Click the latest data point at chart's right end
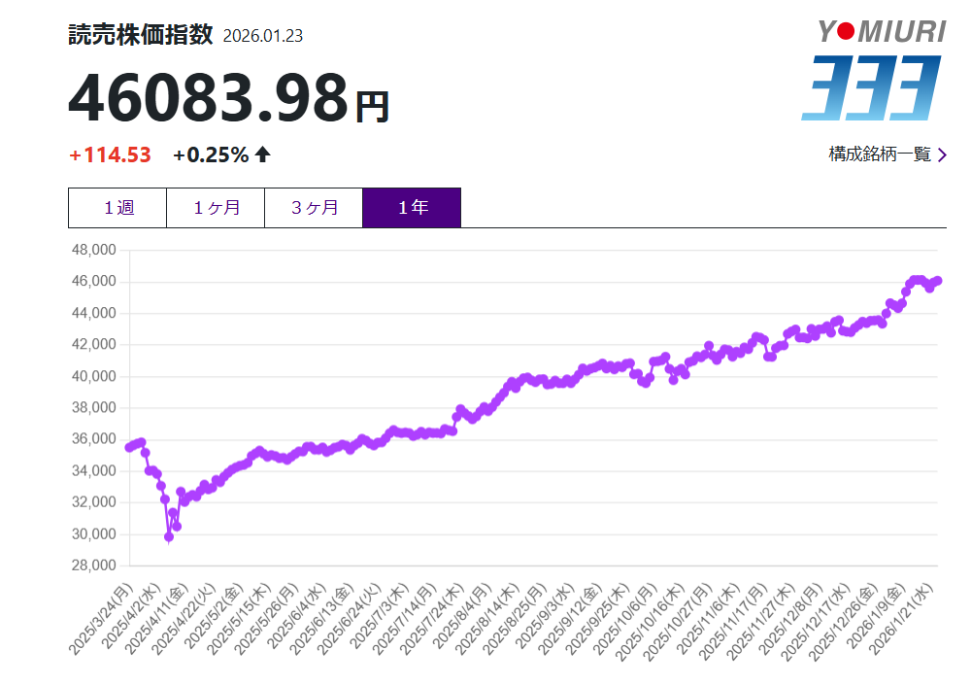The height and width of the screenshot is (685, 971). 937,281
